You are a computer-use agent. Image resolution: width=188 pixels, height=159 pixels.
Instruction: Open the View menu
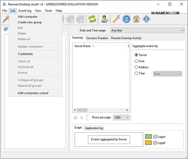coord(38,10)
